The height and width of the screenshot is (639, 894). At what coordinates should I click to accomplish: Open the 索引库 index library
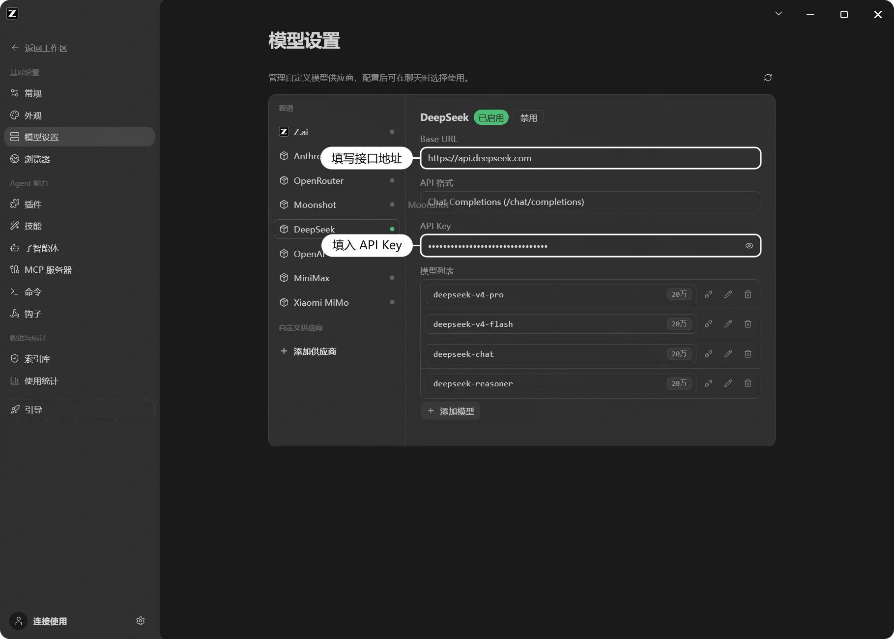tap(79, 359)
